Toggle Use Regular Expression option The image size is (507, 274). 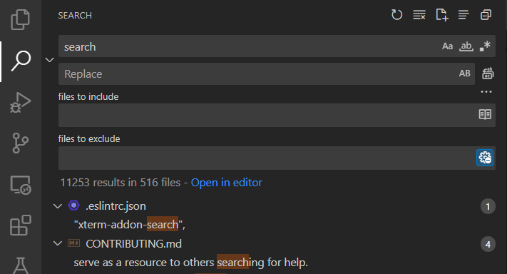click(485, 46)
